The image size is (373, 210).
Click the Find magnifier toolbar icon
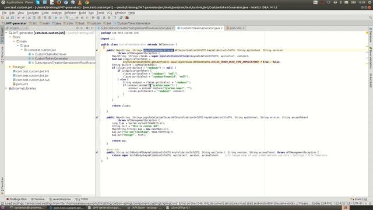click(x=45, y=17)
